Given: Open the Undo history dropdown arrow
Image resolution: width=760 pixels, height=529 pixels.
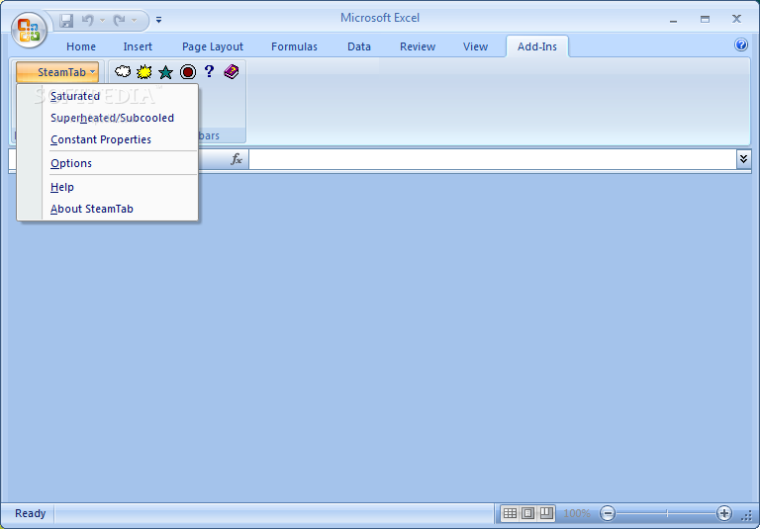Looking at the screenshot, I should (x=102, y=21).
